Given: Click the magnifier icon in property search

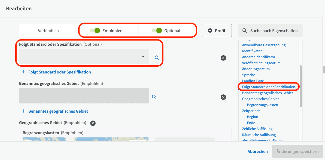Looking at the screenshot, I should click(245, 31).
